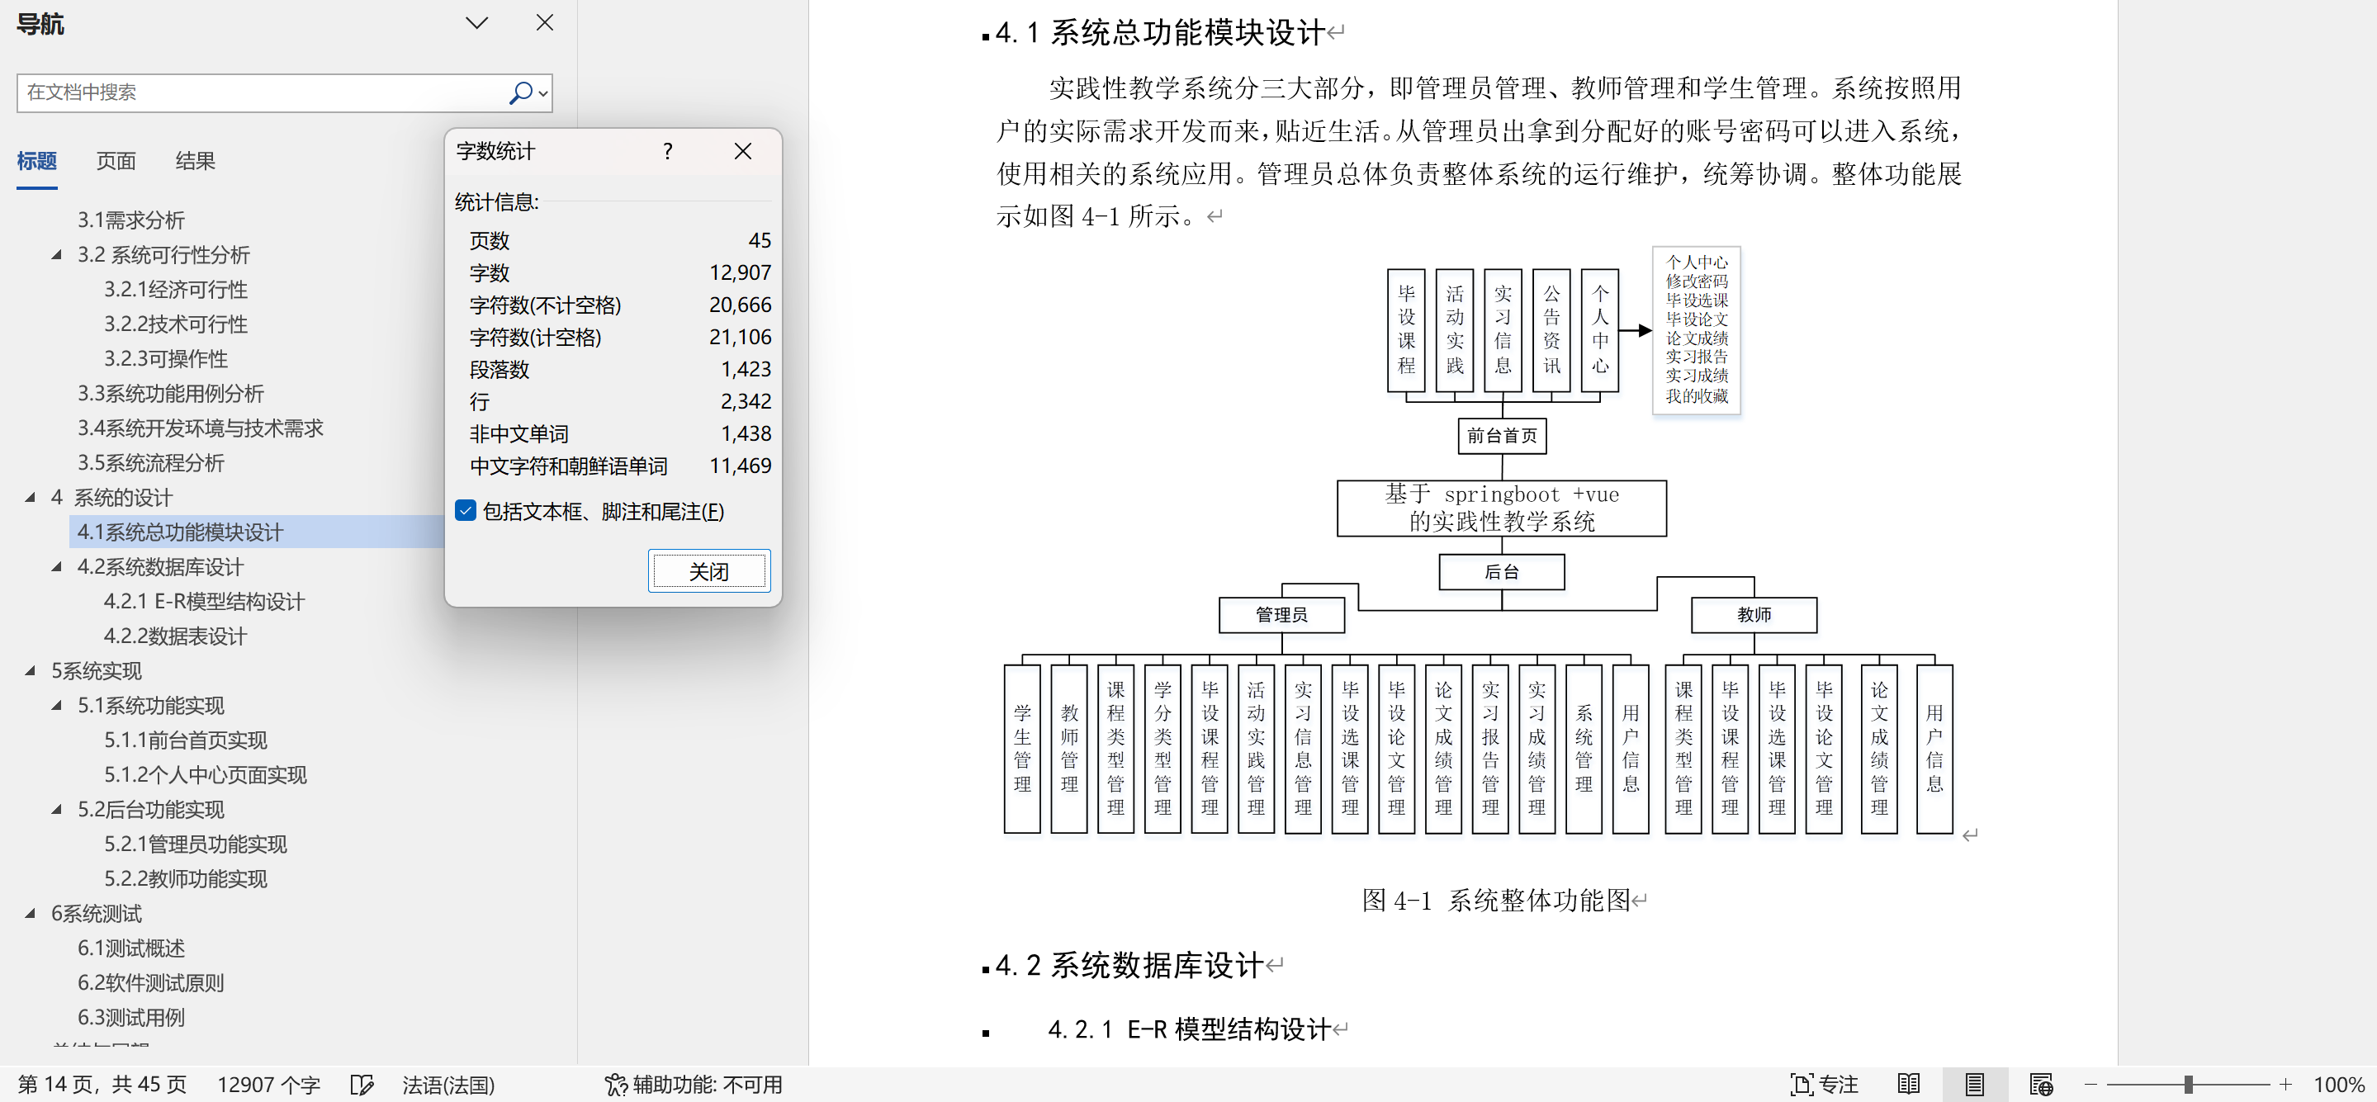
Task: Go to heading 4.2.1 E-R模型结构设计
Action: 204,602
